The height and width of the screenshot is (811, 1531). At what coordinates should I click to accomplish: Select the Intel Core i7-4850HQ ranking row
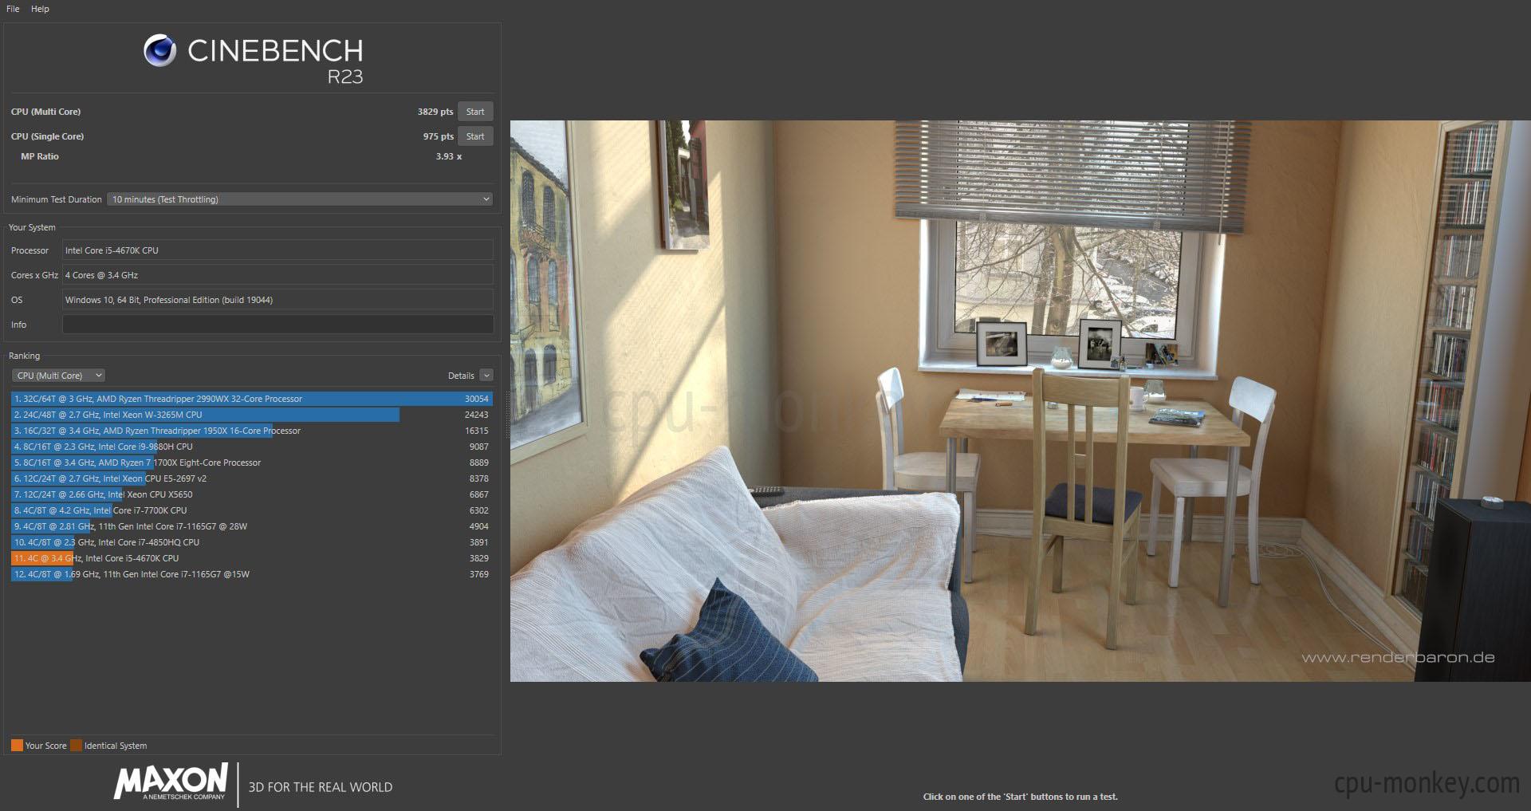tap(252, 542)
